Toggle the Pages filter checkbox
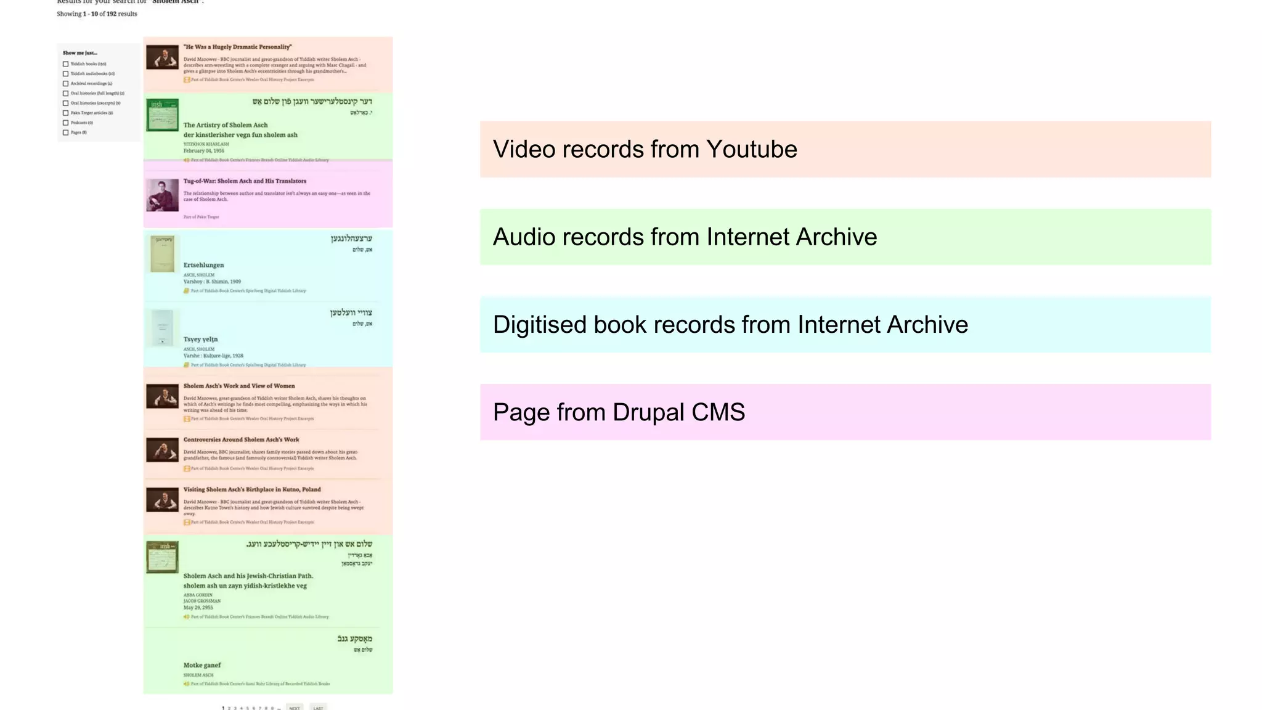Screen dimensions: 1262x710 click(x=65, y=133)
